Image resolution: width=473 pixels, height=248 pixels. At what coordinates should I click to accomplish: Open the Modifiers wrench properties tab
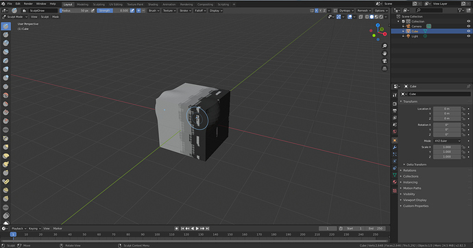click(x=395, y=147)
